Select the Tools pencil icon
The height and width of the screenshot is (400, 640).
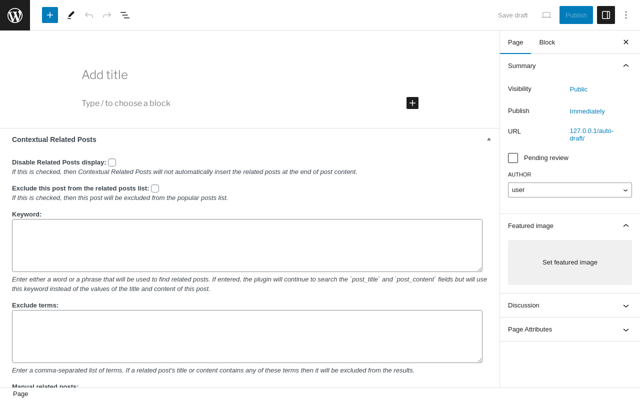pos(71,15)
